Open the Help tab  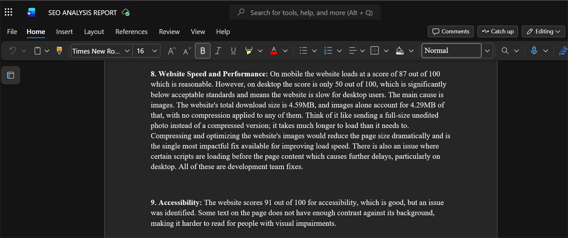click(223, 32)
